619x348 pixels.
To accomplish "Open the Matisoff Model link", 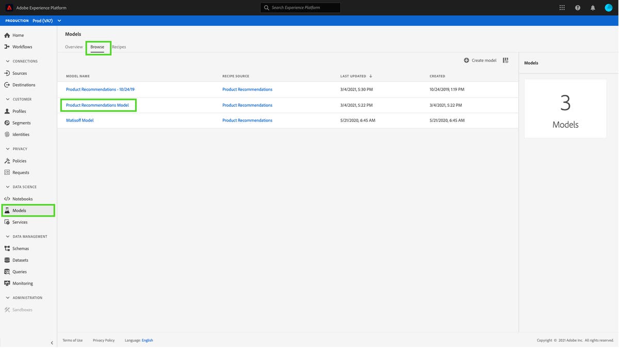I will 80,121.
